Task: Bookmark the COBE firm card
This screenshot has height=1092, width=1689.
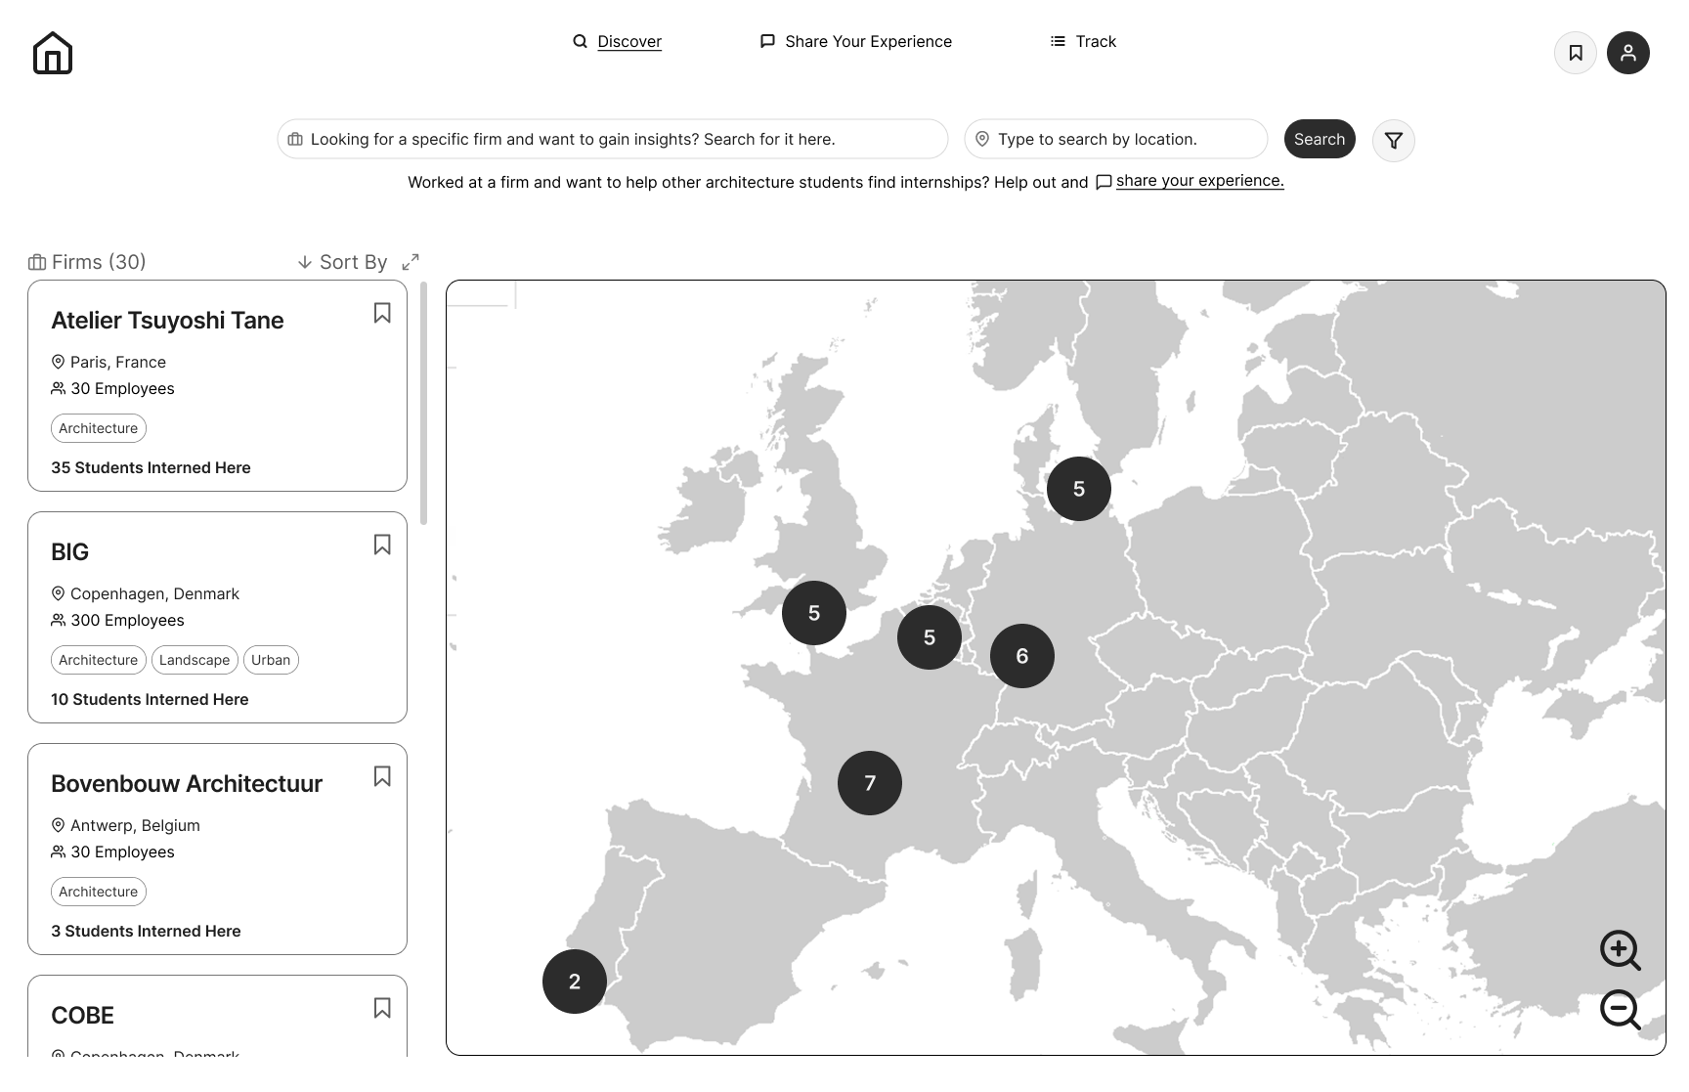Action: [382, 1008]
